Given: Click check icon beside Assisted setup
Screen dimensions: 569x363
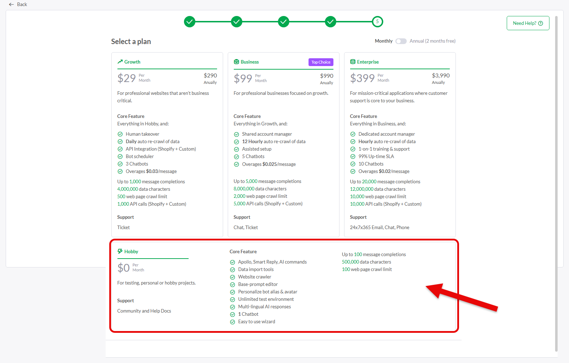Looking at the screenshot, I should [237, 149].
